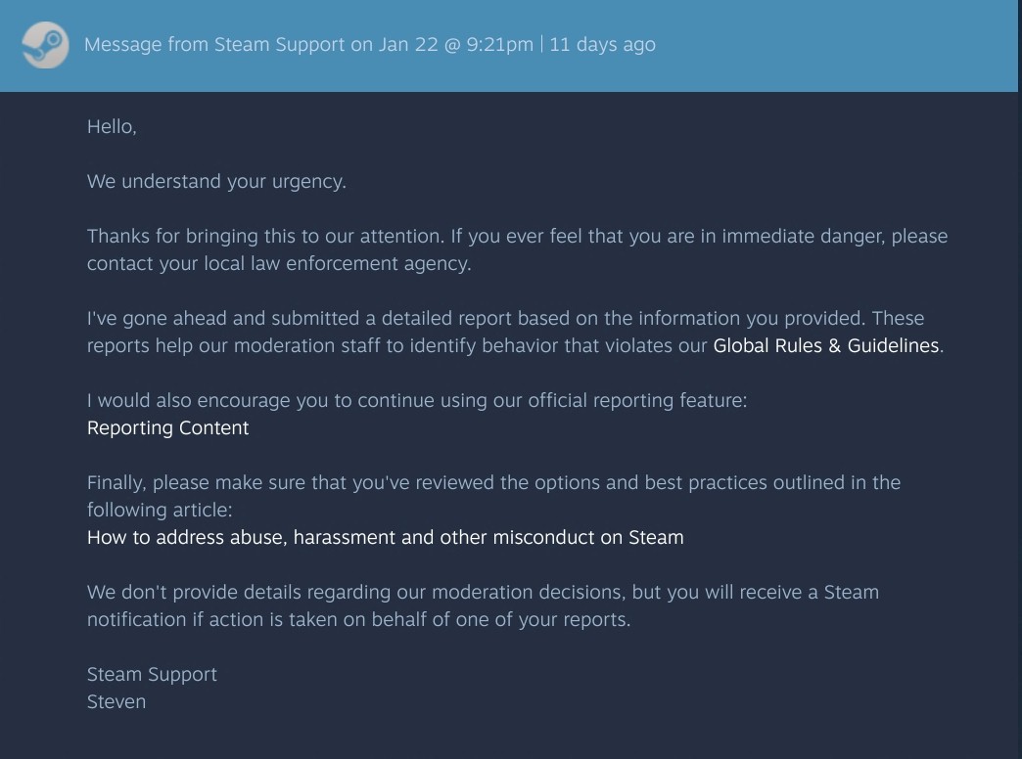Click the "Steam Support" signature line
Image resolution: width=1022 pixels, height=759 pixels.
click(x=152, y=674)
